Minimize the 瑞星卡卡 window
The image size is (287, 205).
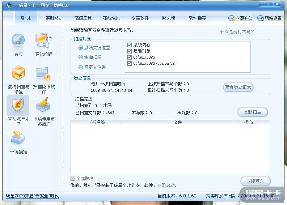(x=262, y=4)
